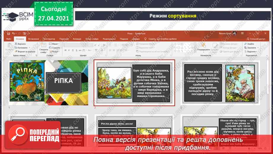
Task: Open Контур фігури dropdown
Action: coord(229,48)
